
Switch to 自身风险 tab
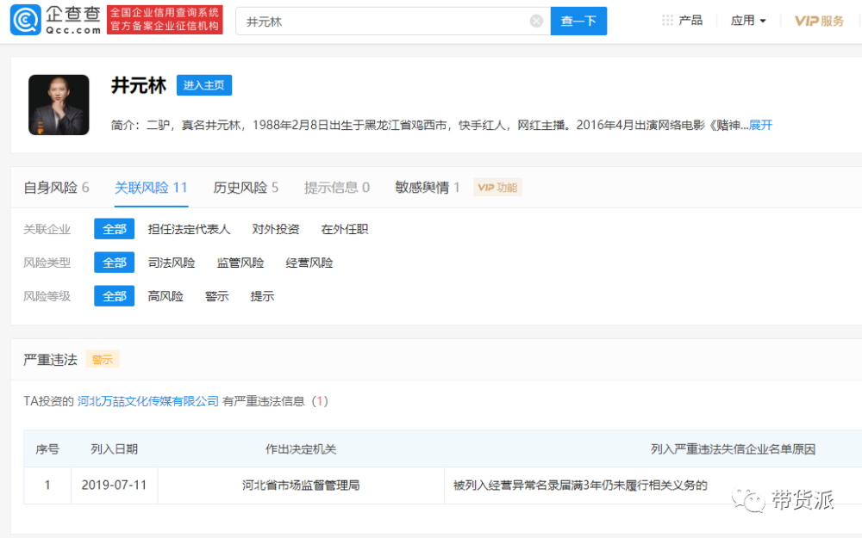click(56, 188)
